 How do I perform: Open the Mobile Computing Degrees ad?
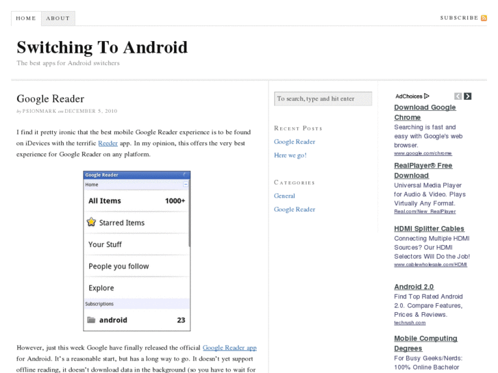tap(425, 344)
